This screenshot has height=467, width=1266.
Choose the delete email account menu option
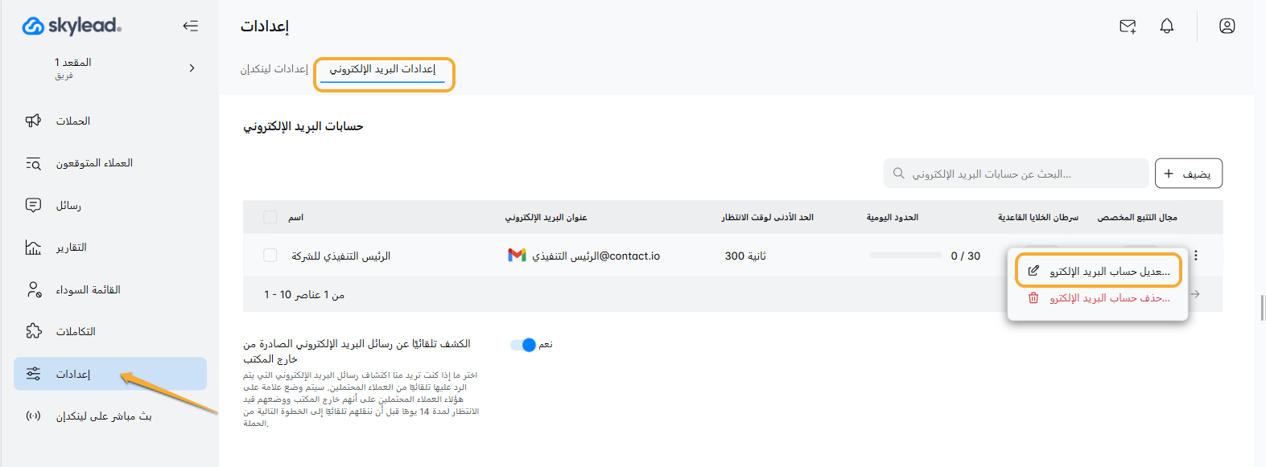click(1099, 298)
